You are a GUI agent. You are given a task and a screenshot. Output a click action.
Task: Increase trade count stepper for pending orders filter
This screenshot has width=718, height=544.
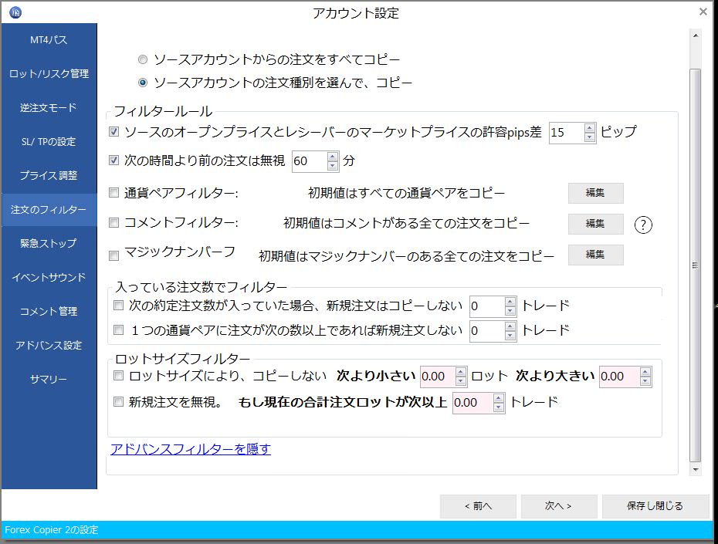click(x=509, y=303)
